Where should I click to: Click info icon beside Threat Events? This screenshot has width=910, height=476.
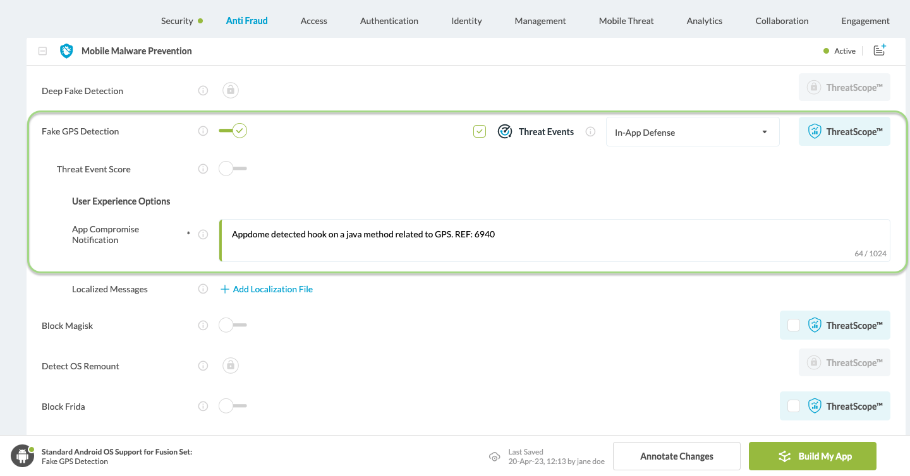click(590, 132)
